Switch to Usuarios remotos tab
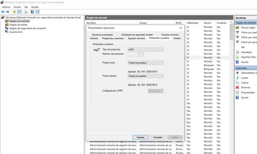 coord(170,35)
